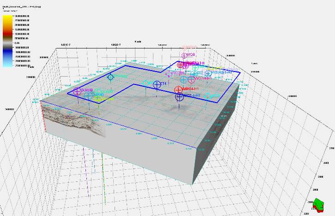Click the dark red band in the color legend
This screenshot has width=335, height=216.
(x=8, y=34)
